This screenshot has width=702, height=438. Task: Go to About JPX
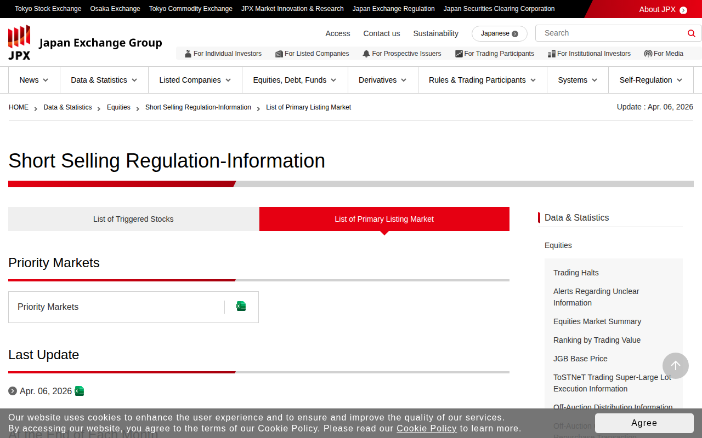662,9
